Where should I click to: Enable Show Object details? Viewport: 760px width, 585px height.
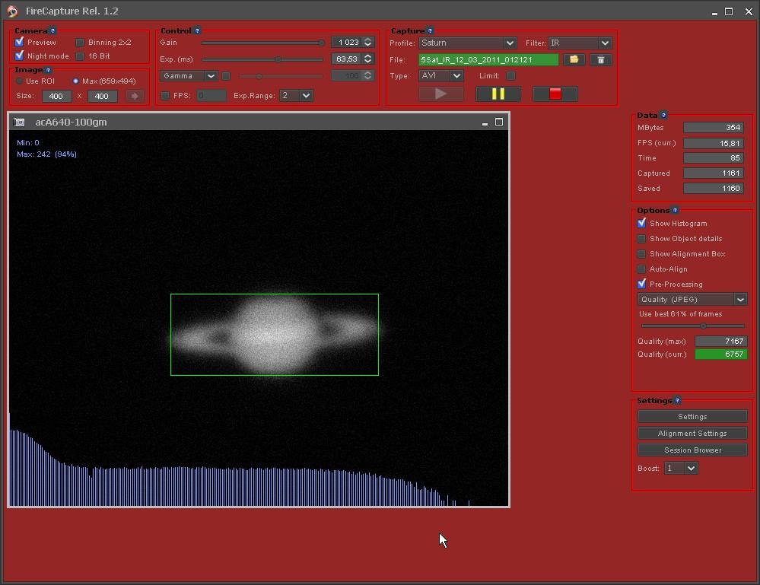(x=642, y=239)
